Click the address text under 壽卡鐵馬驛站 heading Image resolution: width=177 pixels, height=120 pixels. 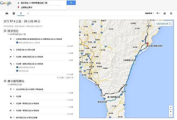click(x=15, y=85)
